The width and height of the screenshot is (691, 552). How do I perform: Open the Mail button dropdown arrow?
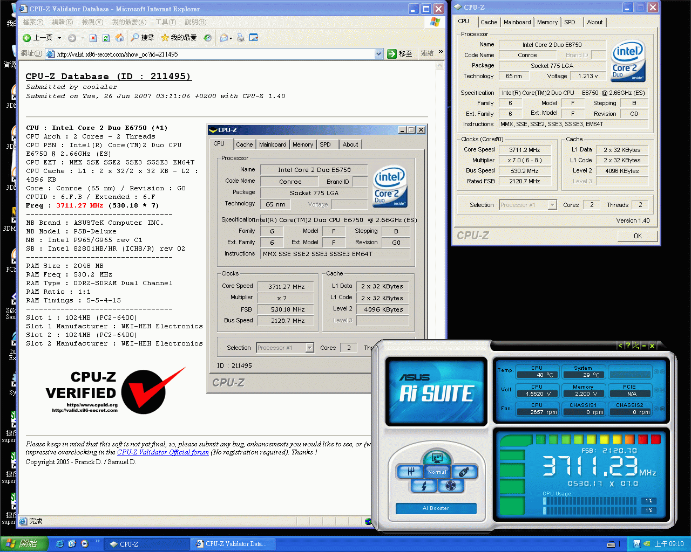tap(231, 38)
